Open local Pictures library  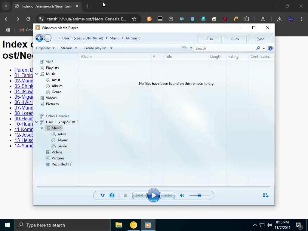pos(52,104)
